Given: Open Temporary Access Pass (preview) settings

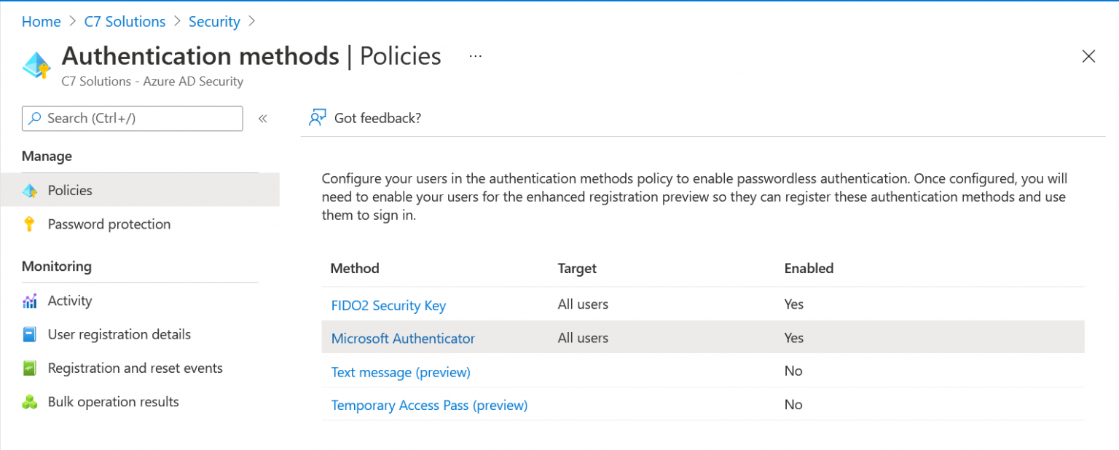Looking at the screenshot, I should 429,406.
